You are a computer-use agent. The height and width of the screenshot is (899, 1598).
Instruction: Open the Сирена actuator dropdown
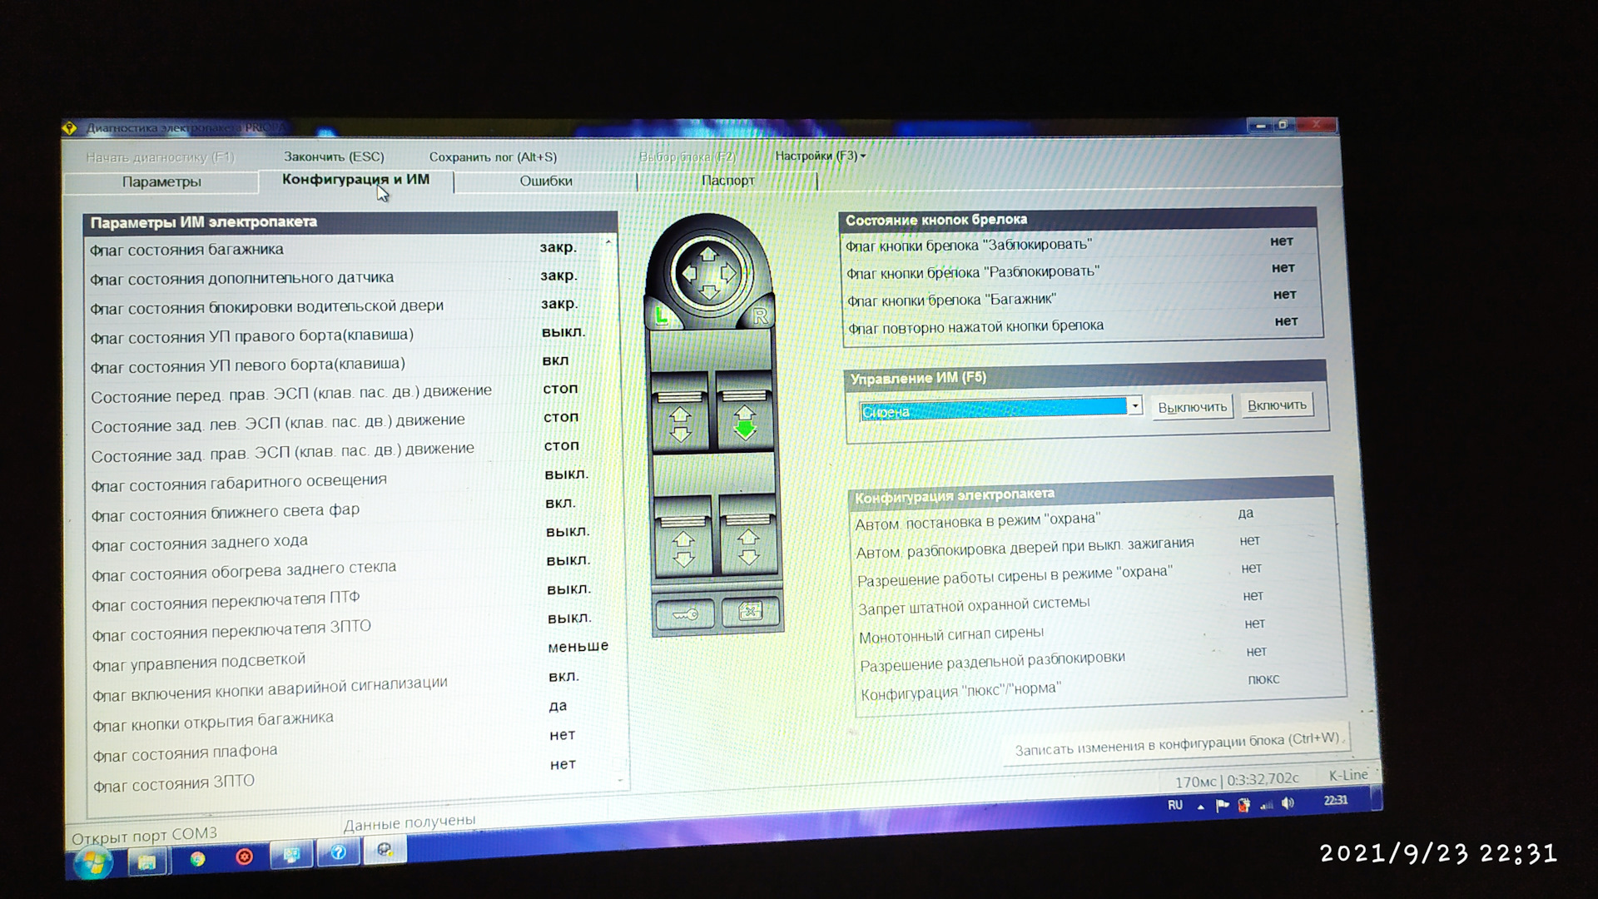pos(1134,406)
